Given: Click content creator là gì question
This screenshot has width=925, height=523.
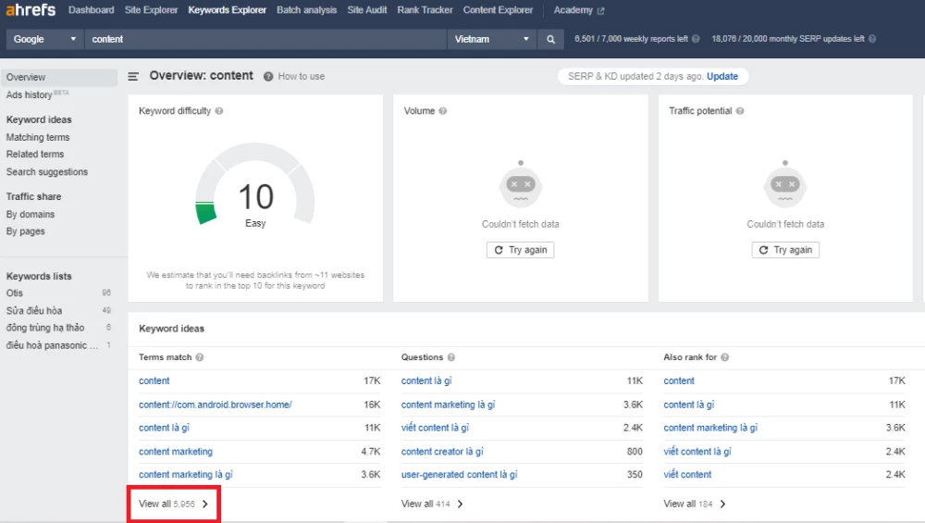Looking at the screenshot, I should pyautogui.click(x=442, y=452).
